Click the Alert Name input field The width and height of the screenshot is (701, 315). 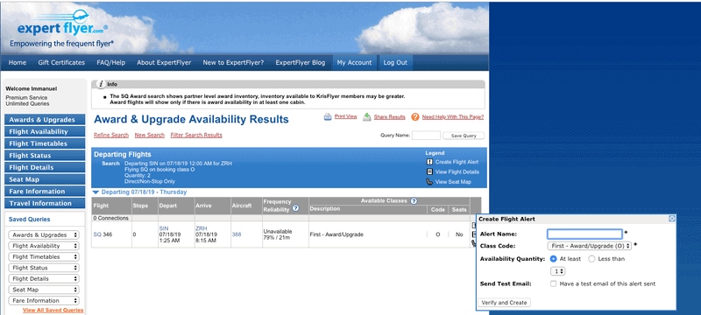584,234
